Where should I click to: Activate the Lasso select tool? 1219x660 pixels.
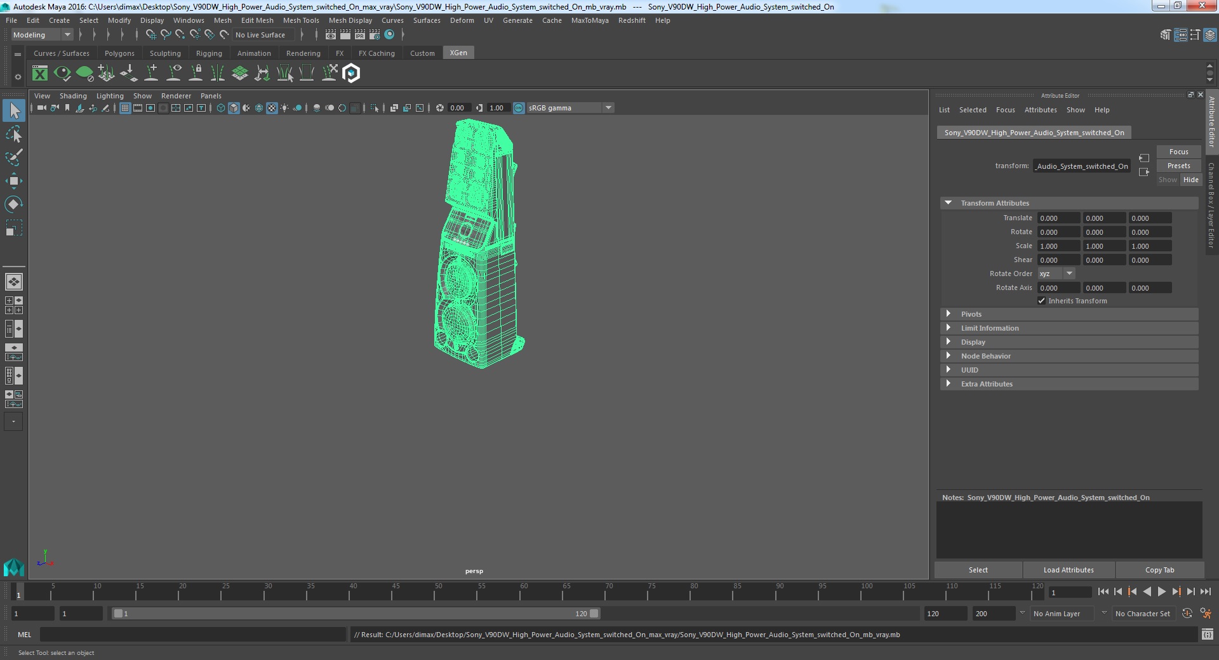pos(14,135)
